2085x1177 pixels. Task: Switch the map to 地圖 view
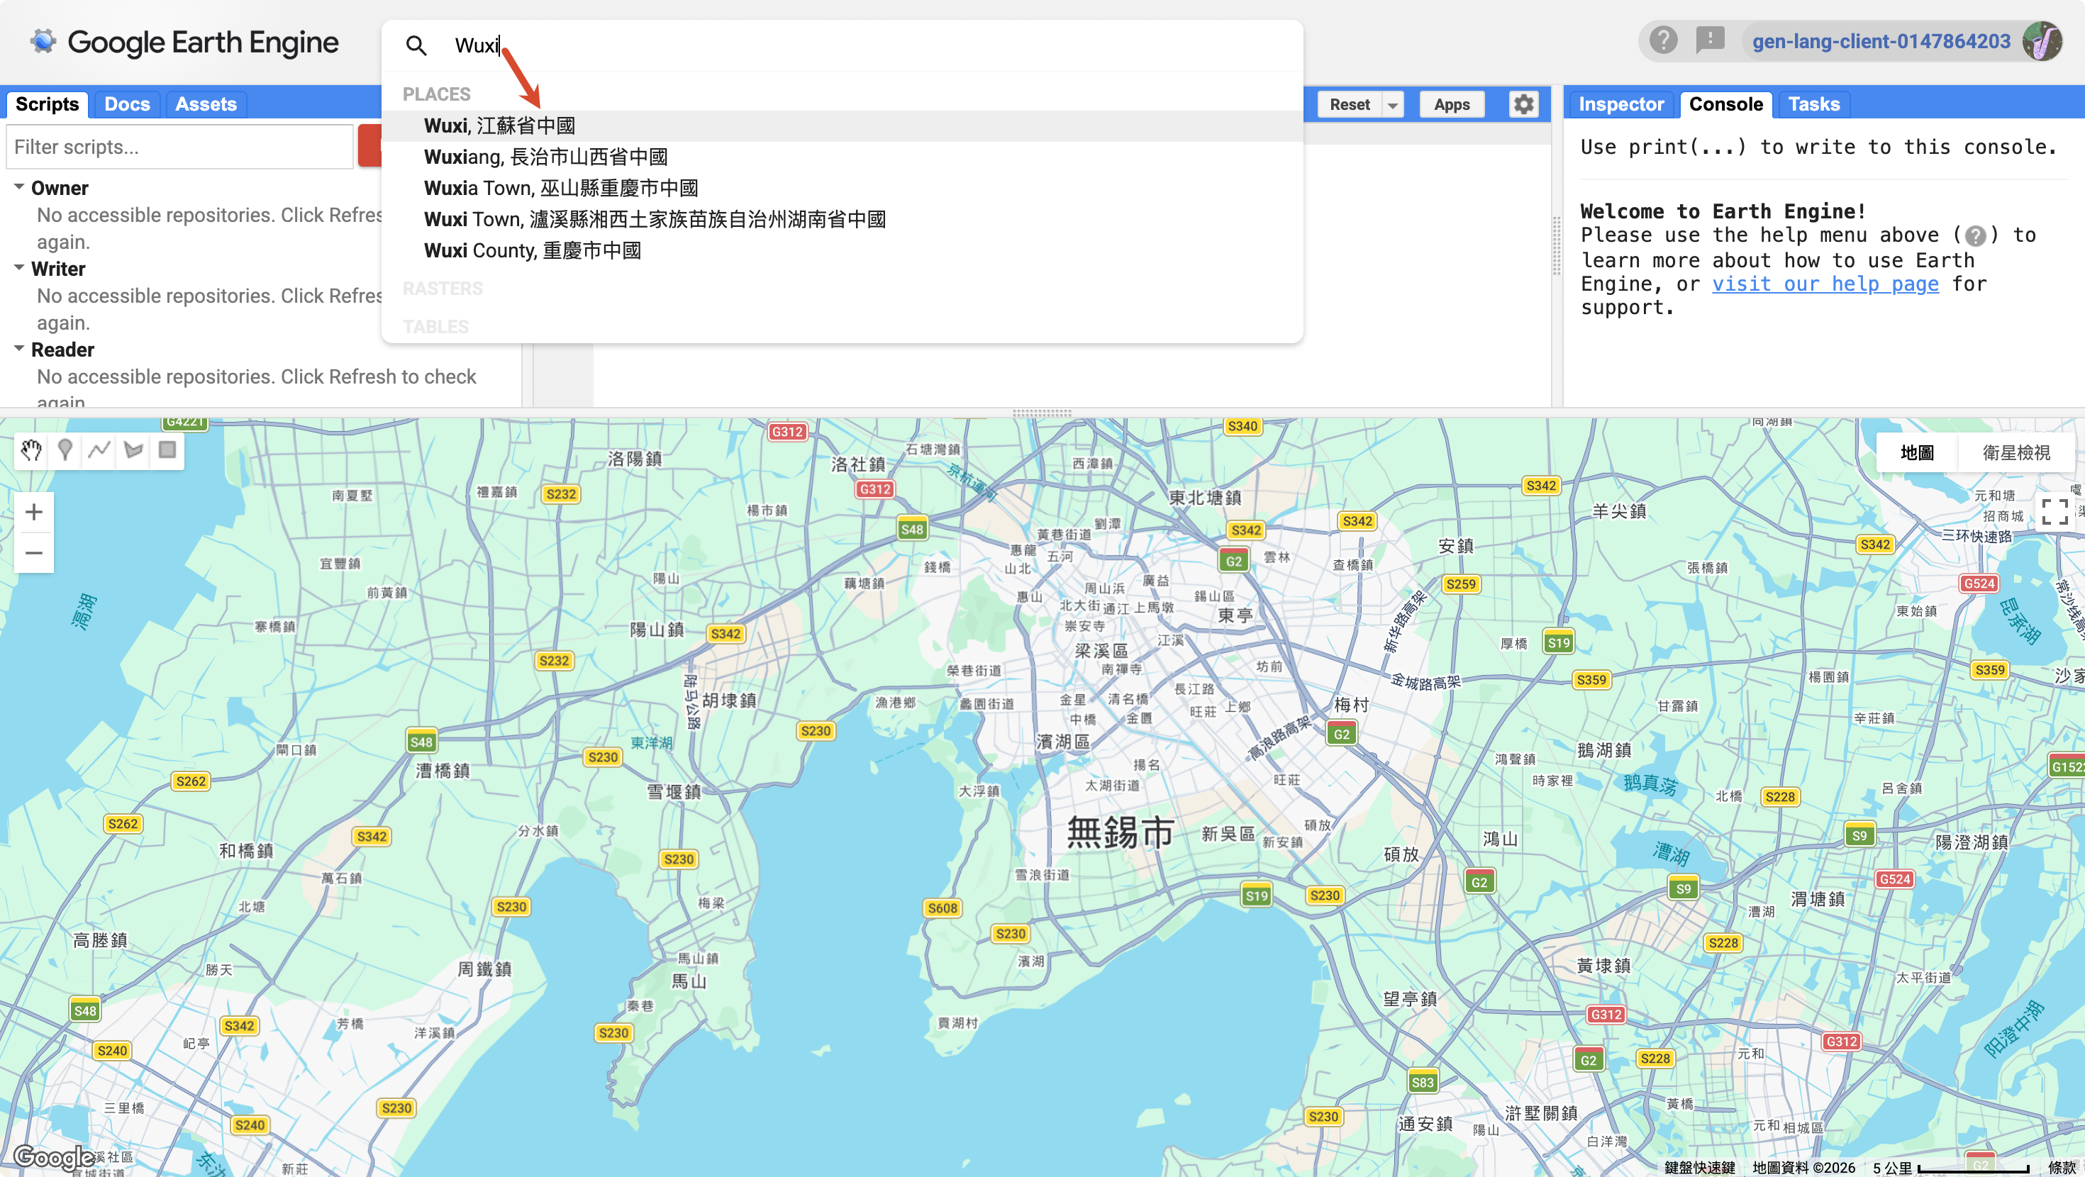point(1917,452)
